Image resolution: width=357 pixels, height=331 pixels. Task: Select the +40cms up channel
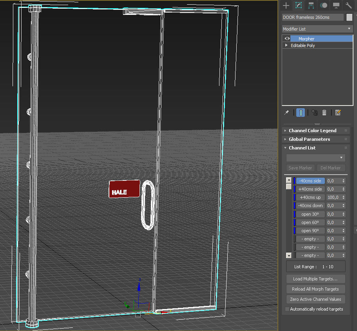tap(310, 197)
